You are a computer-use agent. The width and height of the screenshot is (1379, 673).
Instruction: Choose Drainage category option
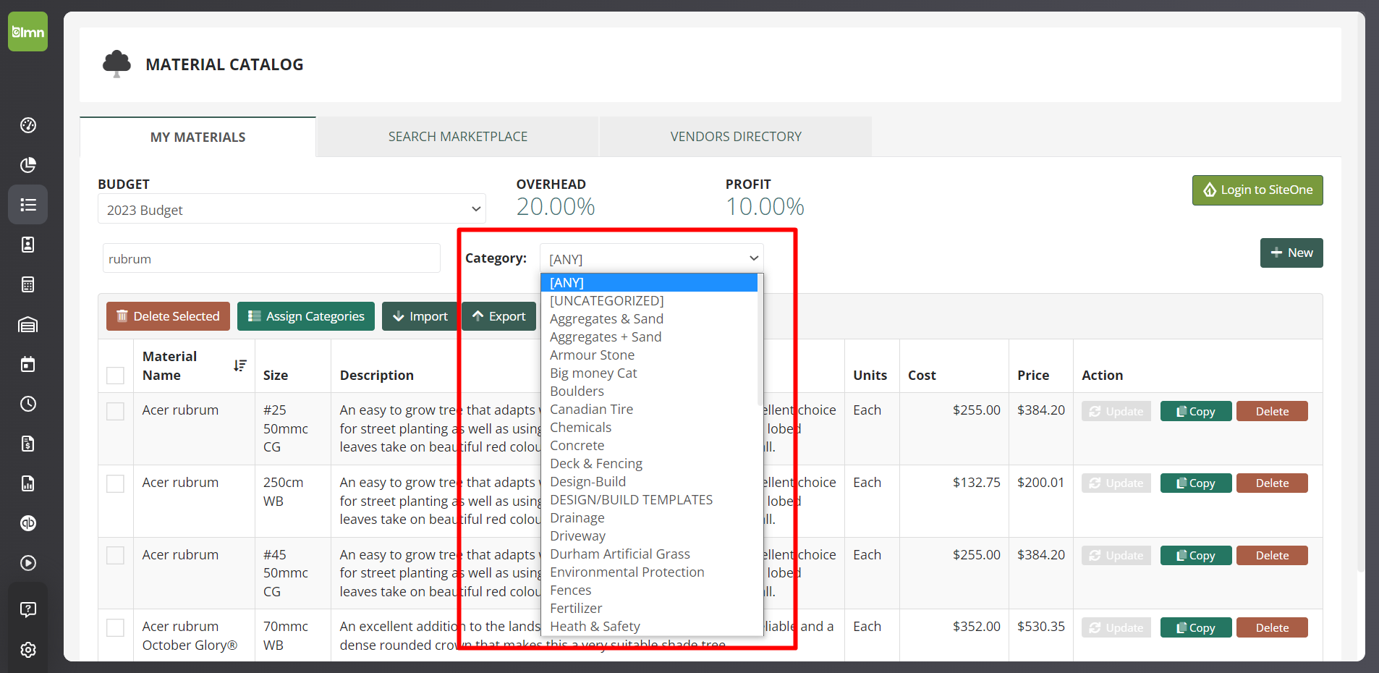coord(649,517)
